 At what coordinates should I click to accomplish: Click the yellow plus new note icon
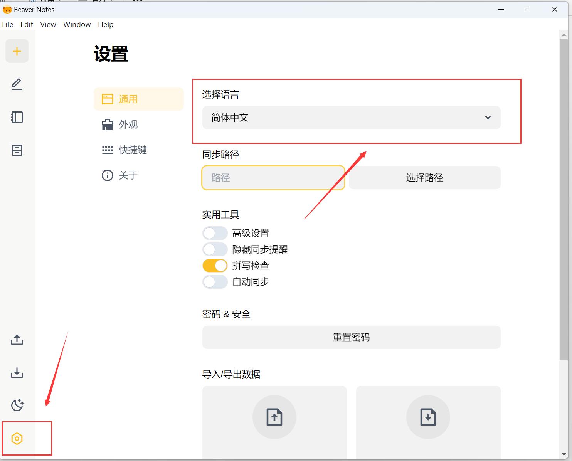[x=17, y=51]
